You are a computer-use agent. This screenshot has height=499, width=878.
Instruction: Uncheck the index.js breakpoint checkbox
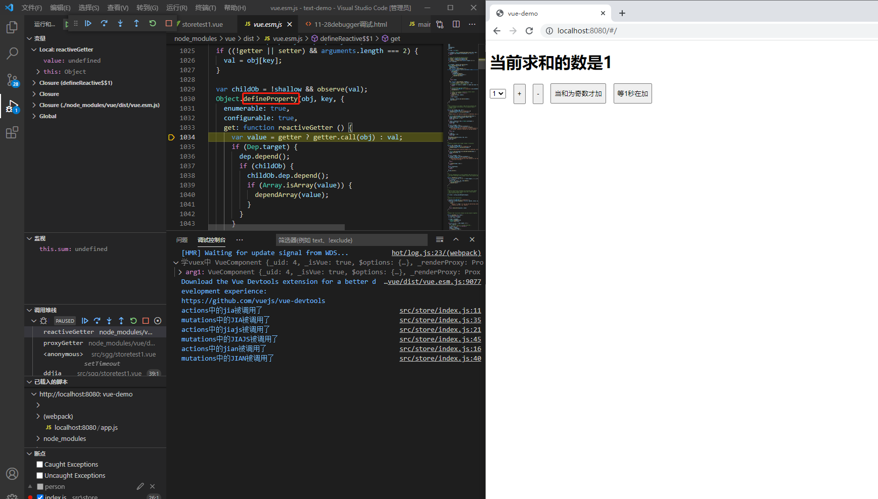coord(40,497)
